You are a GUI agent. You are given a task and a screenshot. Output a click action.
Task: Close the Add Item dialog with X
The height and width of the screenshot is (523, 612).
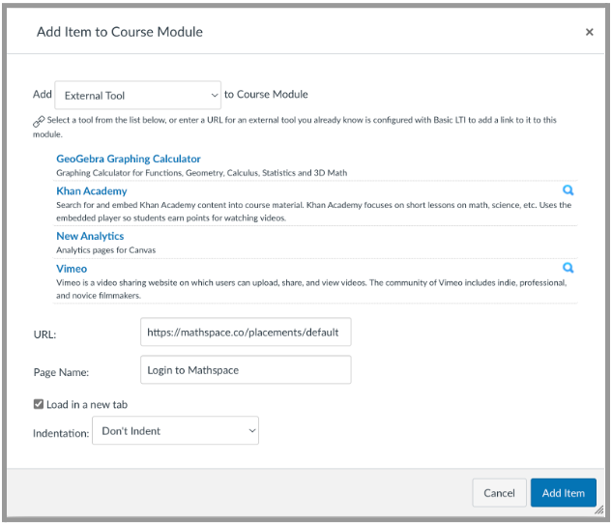[590, 32]
